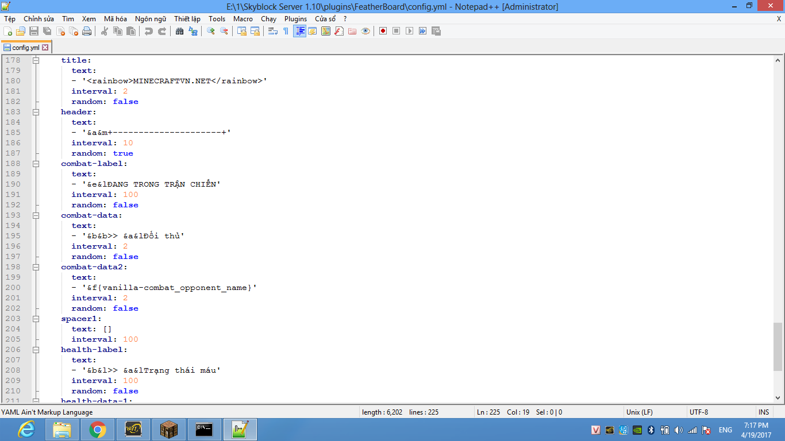The height and width of the screenshot is (441, 785).
Task: Open the Minecraft crafting table taskbar icon
Action: [169, 430]
